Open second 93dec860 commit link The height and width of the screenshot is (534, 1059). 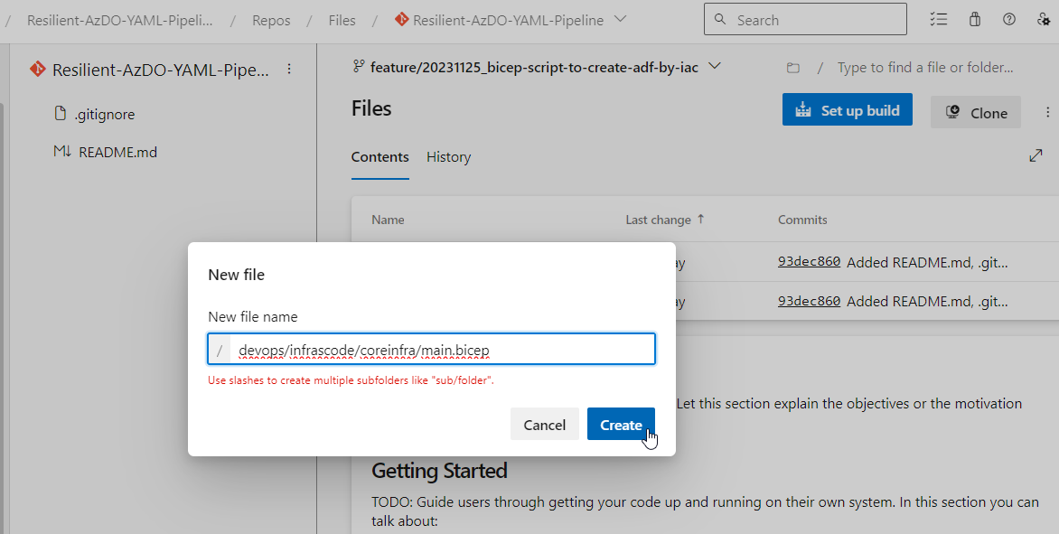(809, 301)
